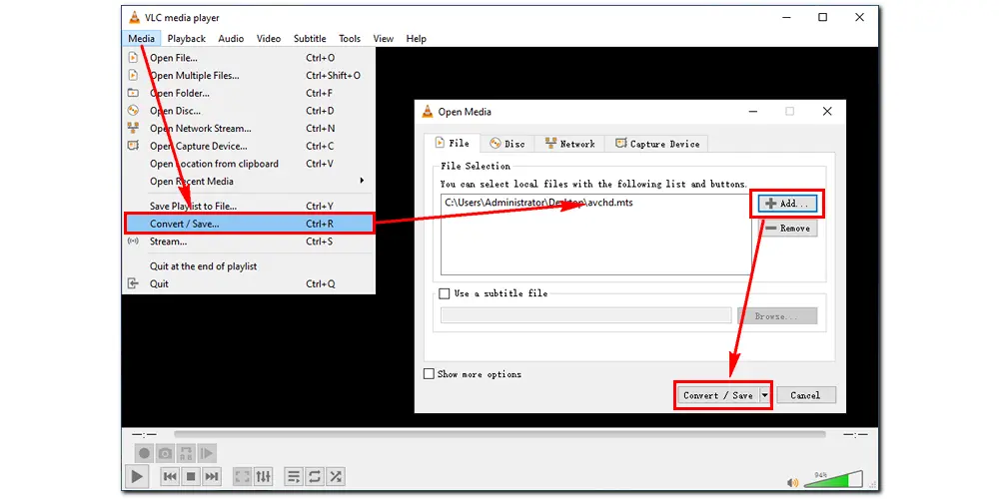
Task: Click the Convert / Save button in dialog
Action: pyautogui.click(x=717, y=395)
